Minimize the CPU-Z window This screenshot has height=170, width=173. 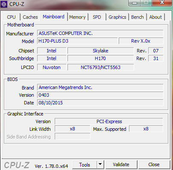(135, 3)
